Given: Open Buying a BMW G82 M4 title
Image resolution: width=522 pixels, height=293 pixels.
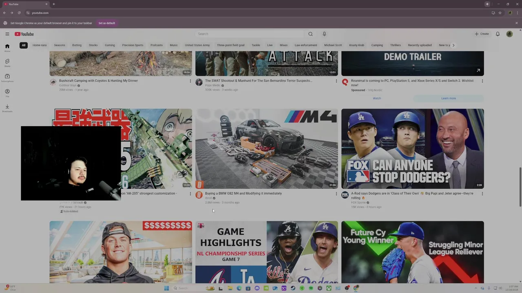Looking at the screenshot, I should pyautogui.click(x=243, y=193).
